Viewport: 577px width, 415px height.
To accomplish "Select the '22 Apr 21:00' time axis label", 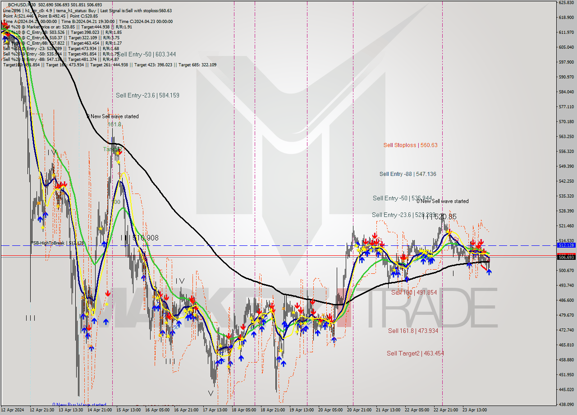I will coord(446,410).
